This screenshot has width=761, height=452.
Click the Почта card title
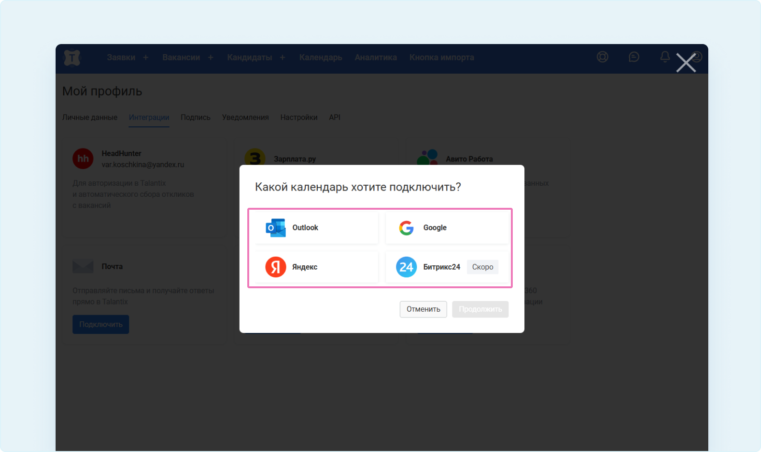(x=112, y=267)
